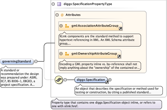The height and width of the screenshot is (110, 167).
Task: Expand gml:AssociationAttributeGroup
Action: (x=61, y=26)
